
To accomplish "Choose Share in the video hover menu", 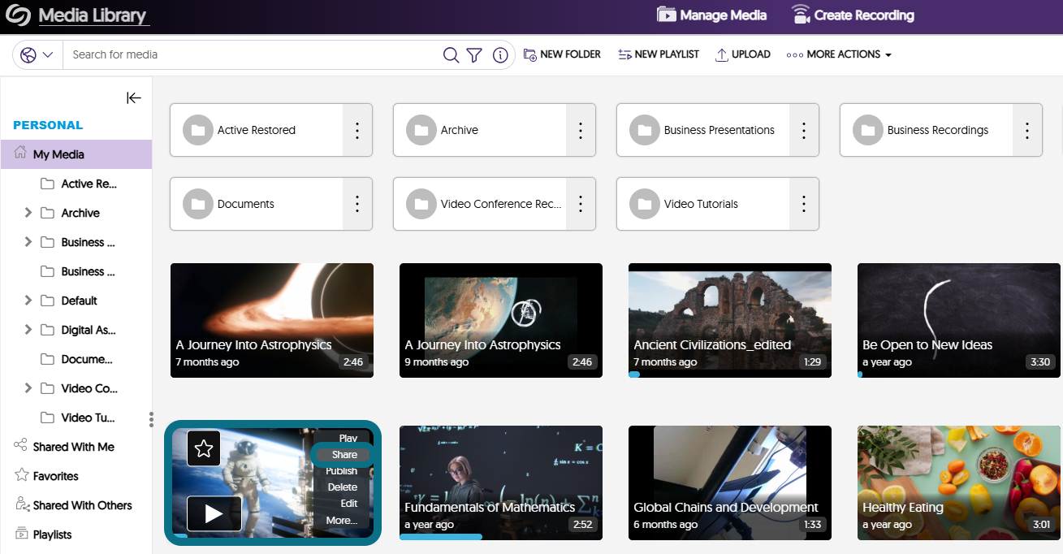I will (344, 455).
